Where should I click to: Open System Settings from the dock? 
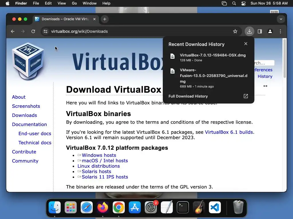pos(151,207)
